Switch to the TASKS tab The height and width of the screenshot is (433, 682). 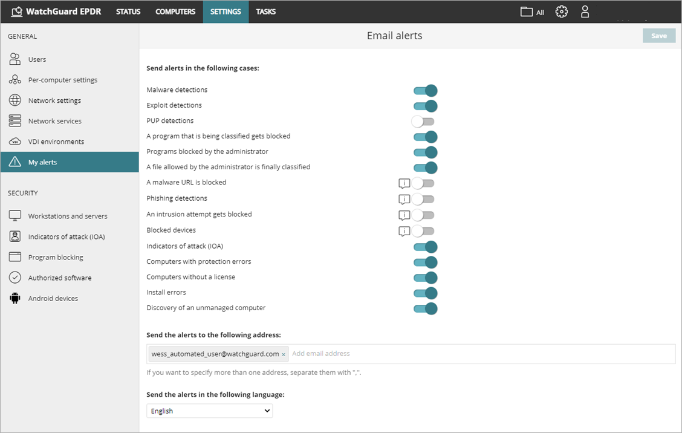265,11
